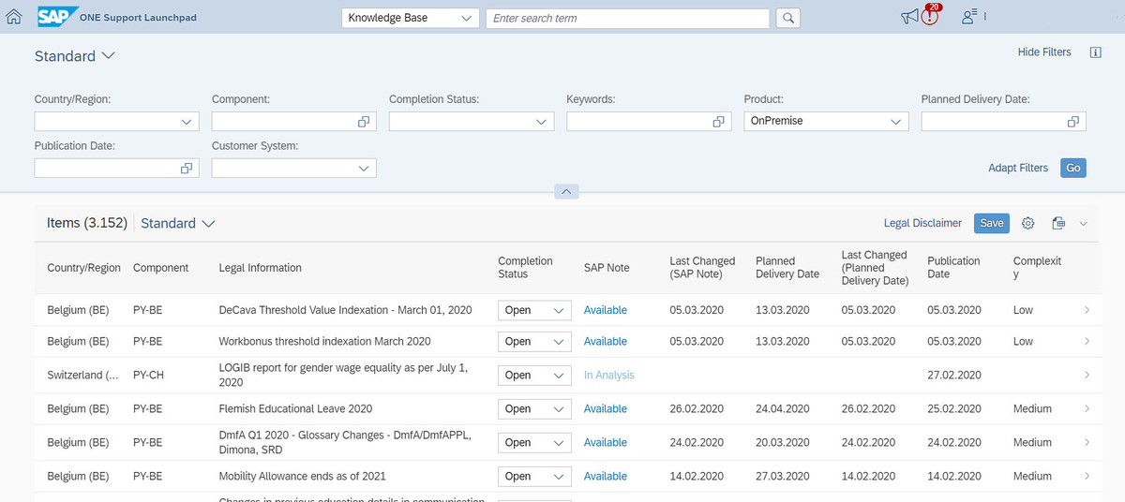The image size is (1125, 502).
Task: Open value help for the Keywords filter
Action: pyautogui.click(x=719, y=122)
